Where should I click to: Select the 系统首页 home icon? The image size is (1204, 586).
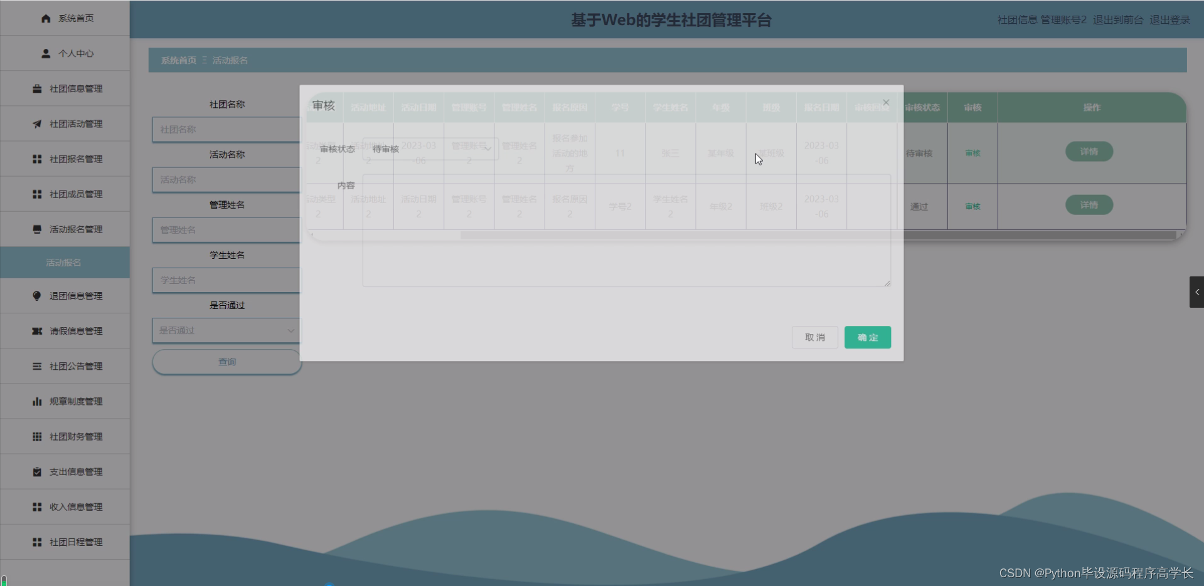click(46, 18)
